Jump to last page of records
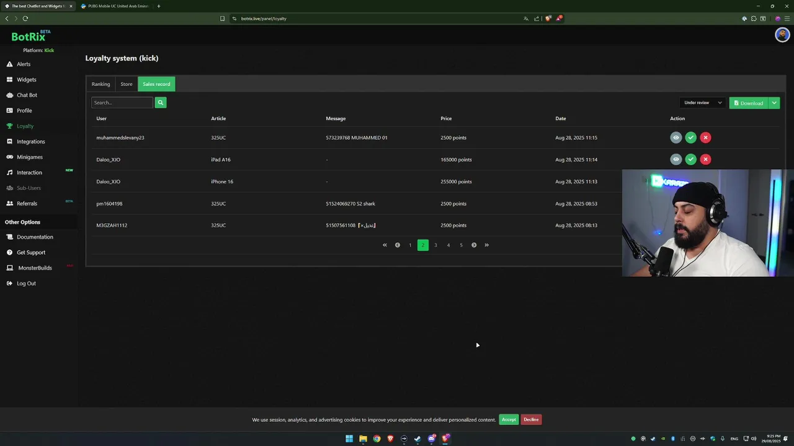The image size is (794, 446). coord(486,245)
